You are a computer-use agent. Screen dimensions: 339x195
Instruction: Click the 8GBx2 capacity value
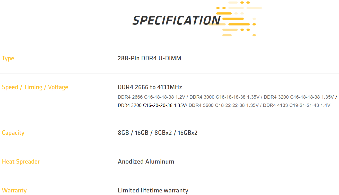(163, 133)
